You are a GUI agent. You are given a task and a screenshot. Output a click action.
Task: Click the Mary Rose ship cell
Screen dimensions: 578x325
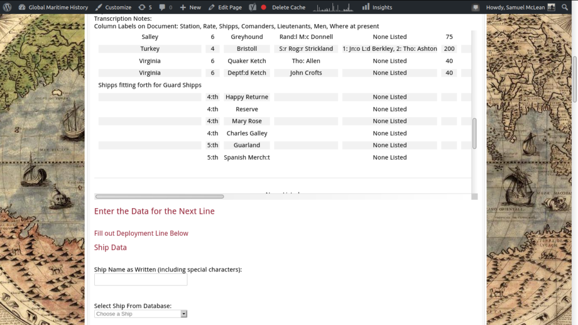click(247, 121)
